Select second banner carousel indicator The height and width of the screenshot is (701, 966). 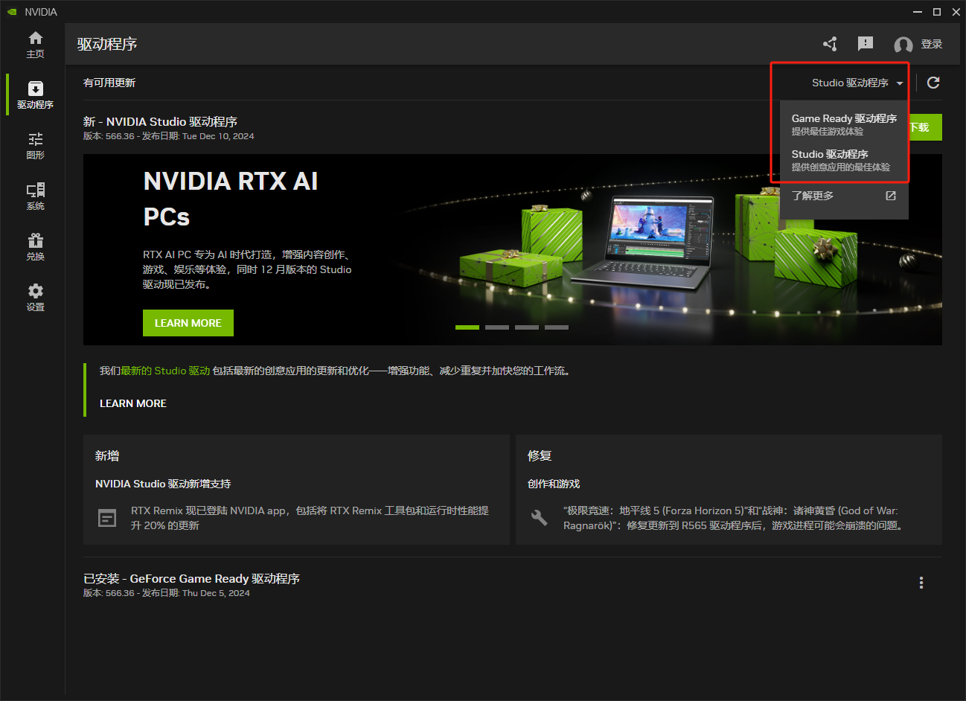pyautogui.click(x=497, y=327)
